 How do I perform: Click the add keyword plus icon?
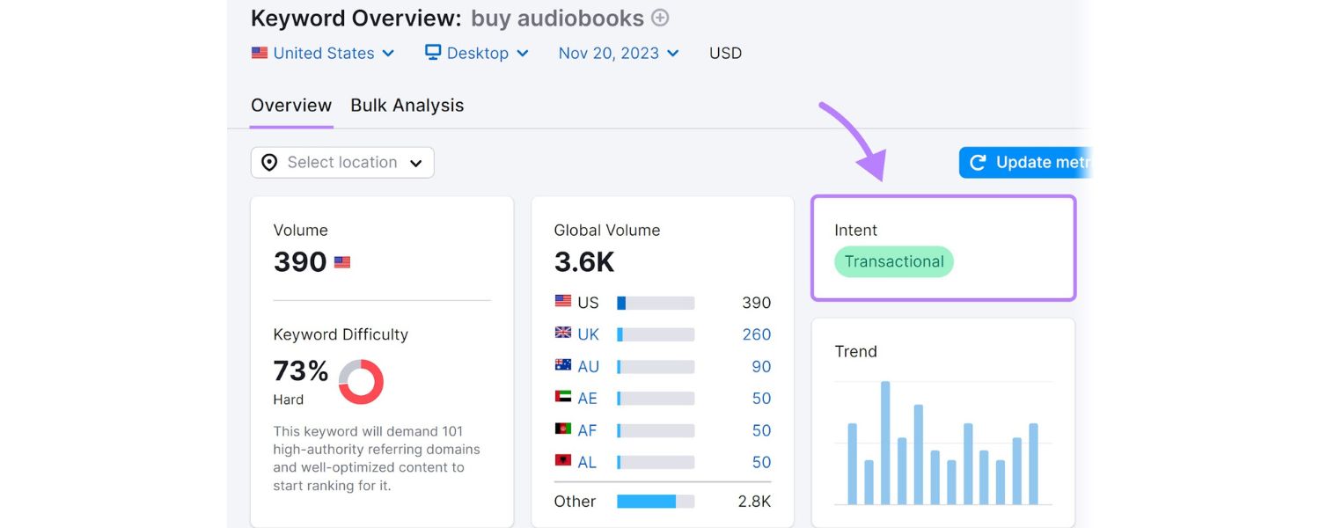tap(659, 18)
